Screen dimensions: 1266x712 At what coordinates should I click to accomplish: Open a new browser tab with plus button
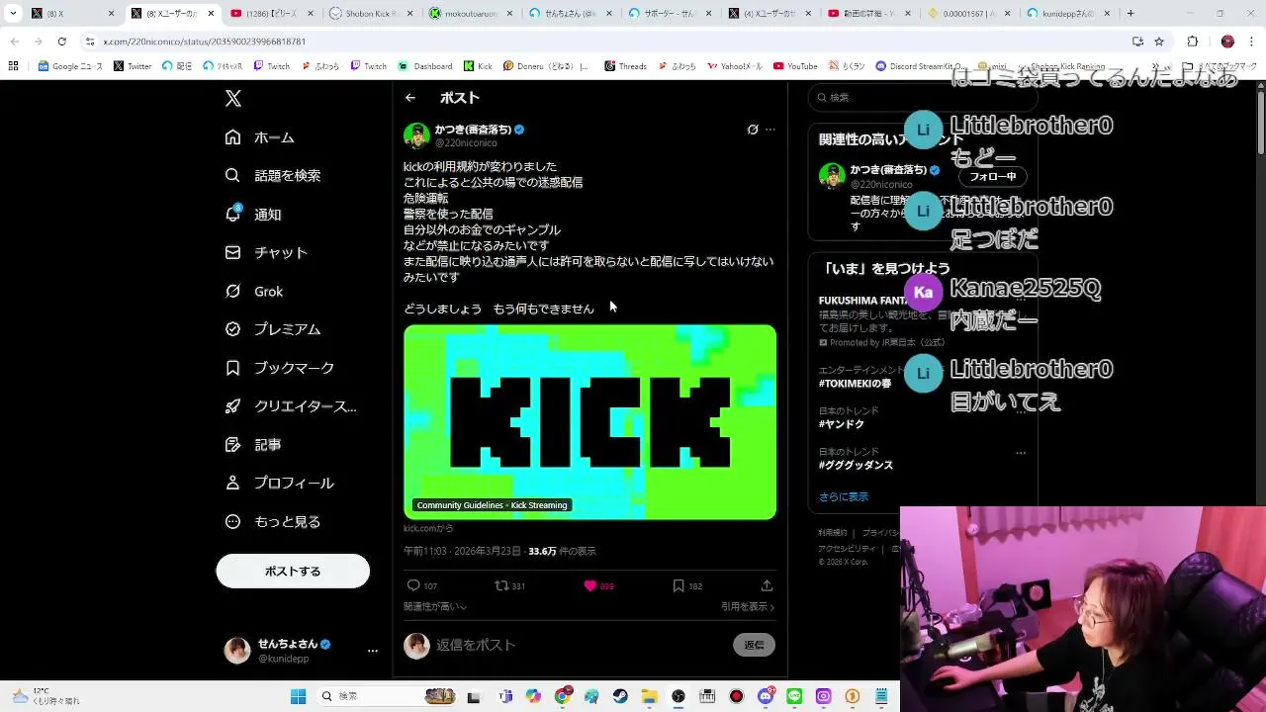[x=1130, y=14]
